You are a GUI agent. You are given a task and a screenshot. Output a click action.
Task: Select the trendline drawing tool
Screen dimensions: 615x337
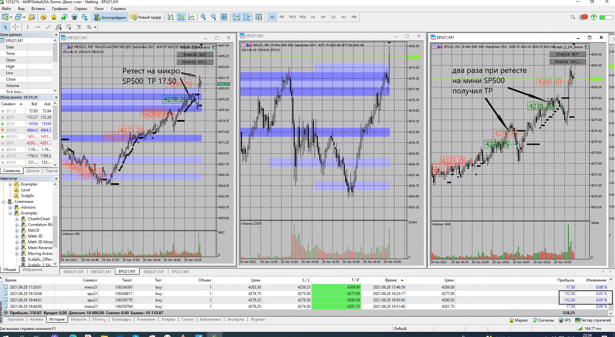48,27
